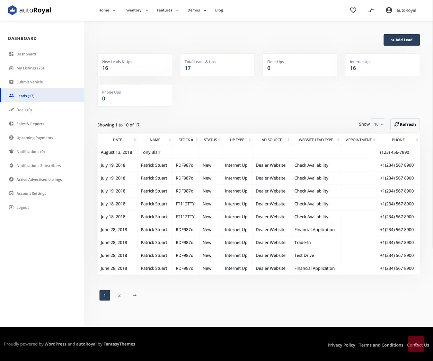This screenshot has height=361, width=433.
Task: Open the WordPress footer link
Action: tap(55, 344)
